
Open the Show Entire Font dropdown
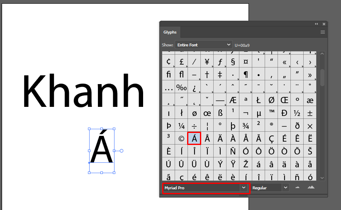203,45
